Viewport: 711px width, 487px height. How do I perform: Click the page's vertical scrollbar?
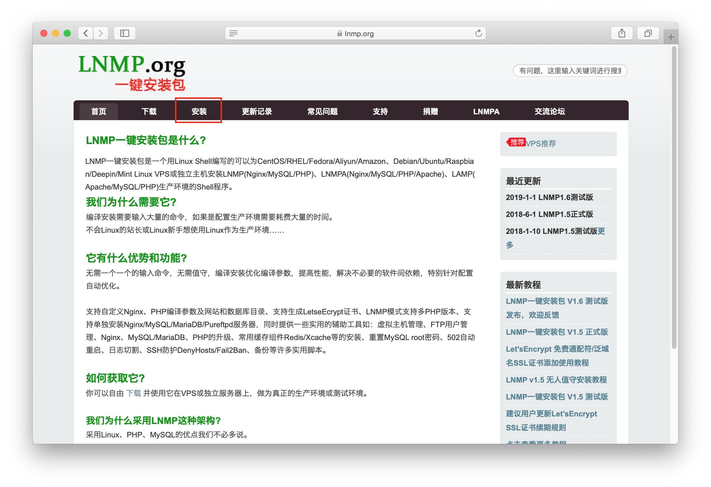(674, 197)
